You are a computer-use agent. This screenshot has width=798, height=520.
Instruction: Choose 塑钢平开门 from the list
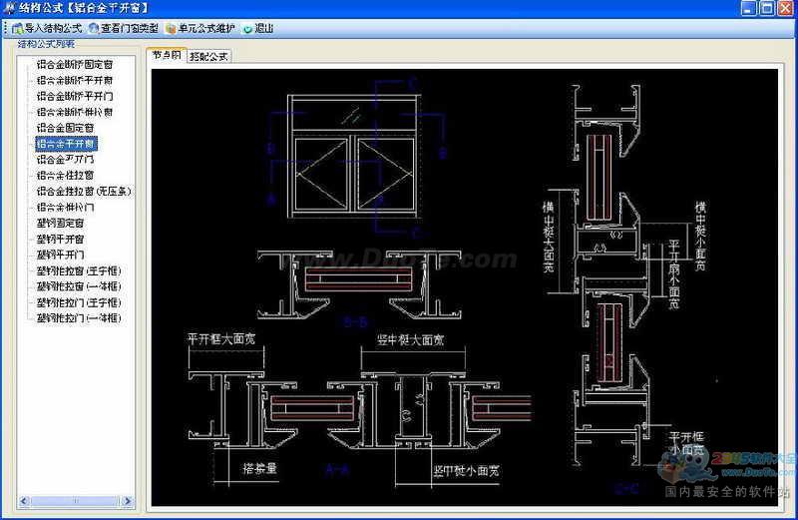click(60, 255)
